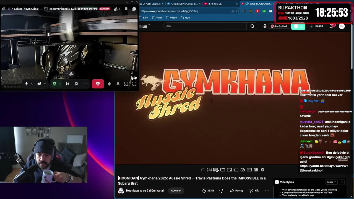Open microphone options arrow in Discord
This screenshot has height=199, width=354.
click(32, 84)
